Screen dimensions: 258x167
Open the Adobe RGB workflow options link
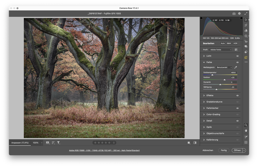coord(104,150)
